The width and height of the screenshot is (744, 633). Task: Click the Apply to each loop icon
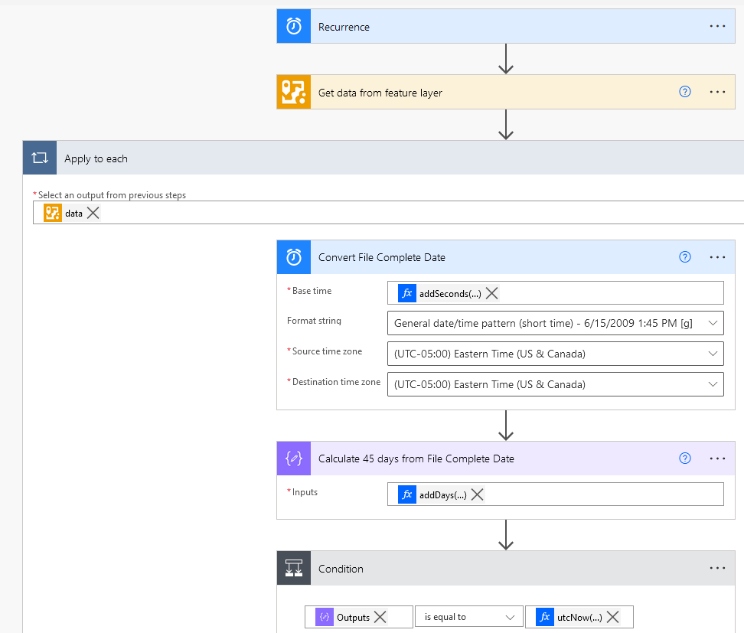(x=40, y=158)
